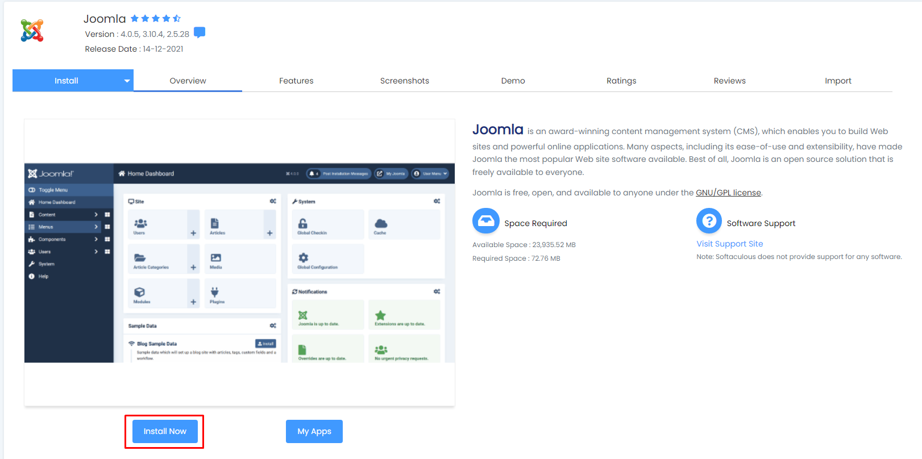
Task: Expand the Install tab dropdown arrow
Action: click(127, 81)
